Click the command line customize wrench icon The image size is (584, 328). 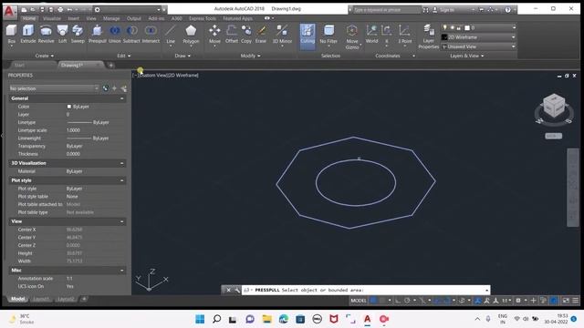coord(237,290)
